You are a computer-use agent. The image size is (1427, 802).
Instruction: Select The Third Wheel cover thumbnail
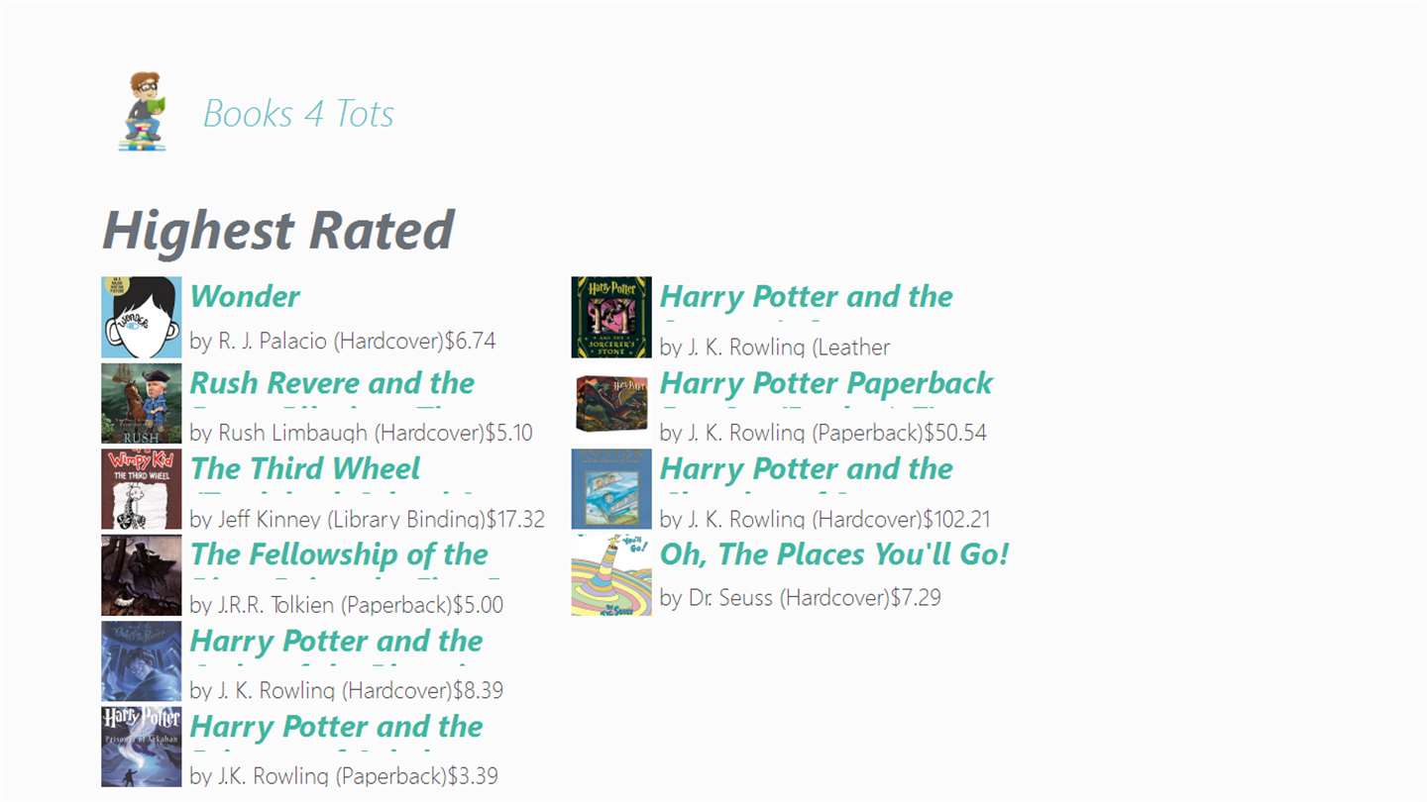click(x=141, y=489)
